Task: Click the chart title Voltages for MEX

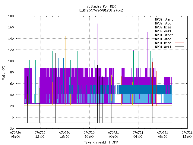Action: click(x=101, y=6)
